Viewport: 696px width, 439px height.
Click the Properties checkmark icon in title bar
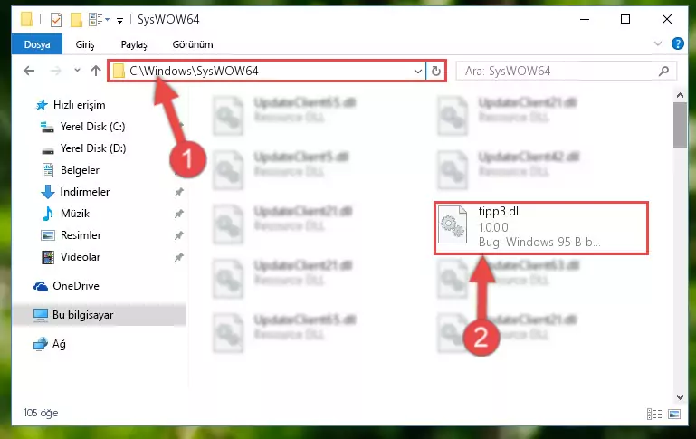tap(56, 20)
